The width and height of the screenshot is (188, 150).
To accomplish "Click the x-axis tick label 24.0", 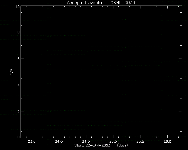I will point(59,142).
